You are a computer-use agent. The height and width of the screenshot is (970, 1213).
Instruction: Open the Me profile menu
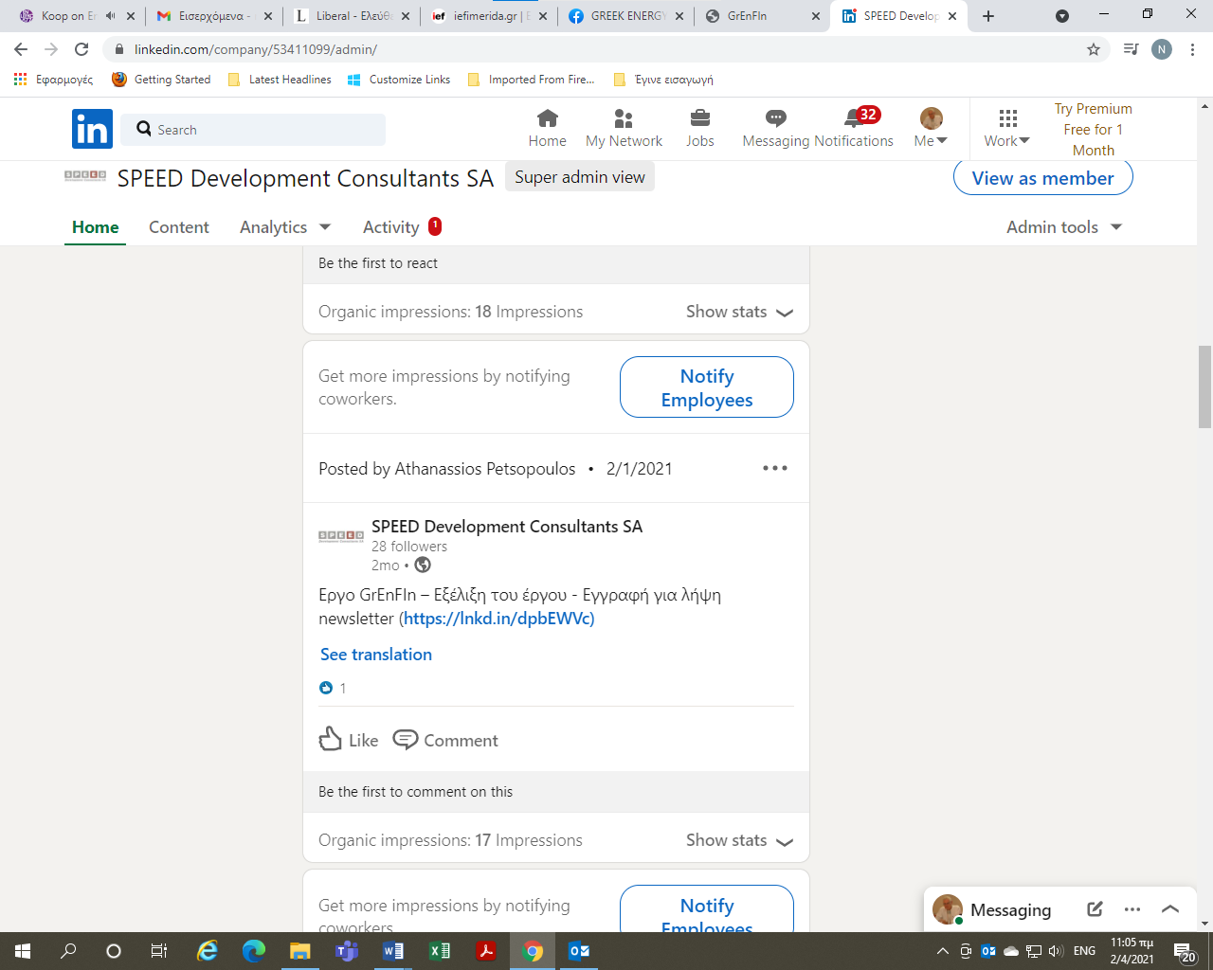point(931,129)
